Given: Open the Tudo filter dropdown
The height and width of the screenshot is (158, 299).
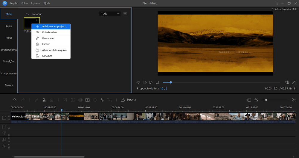Looking at the screenshot, I should (x=110, y=14).
